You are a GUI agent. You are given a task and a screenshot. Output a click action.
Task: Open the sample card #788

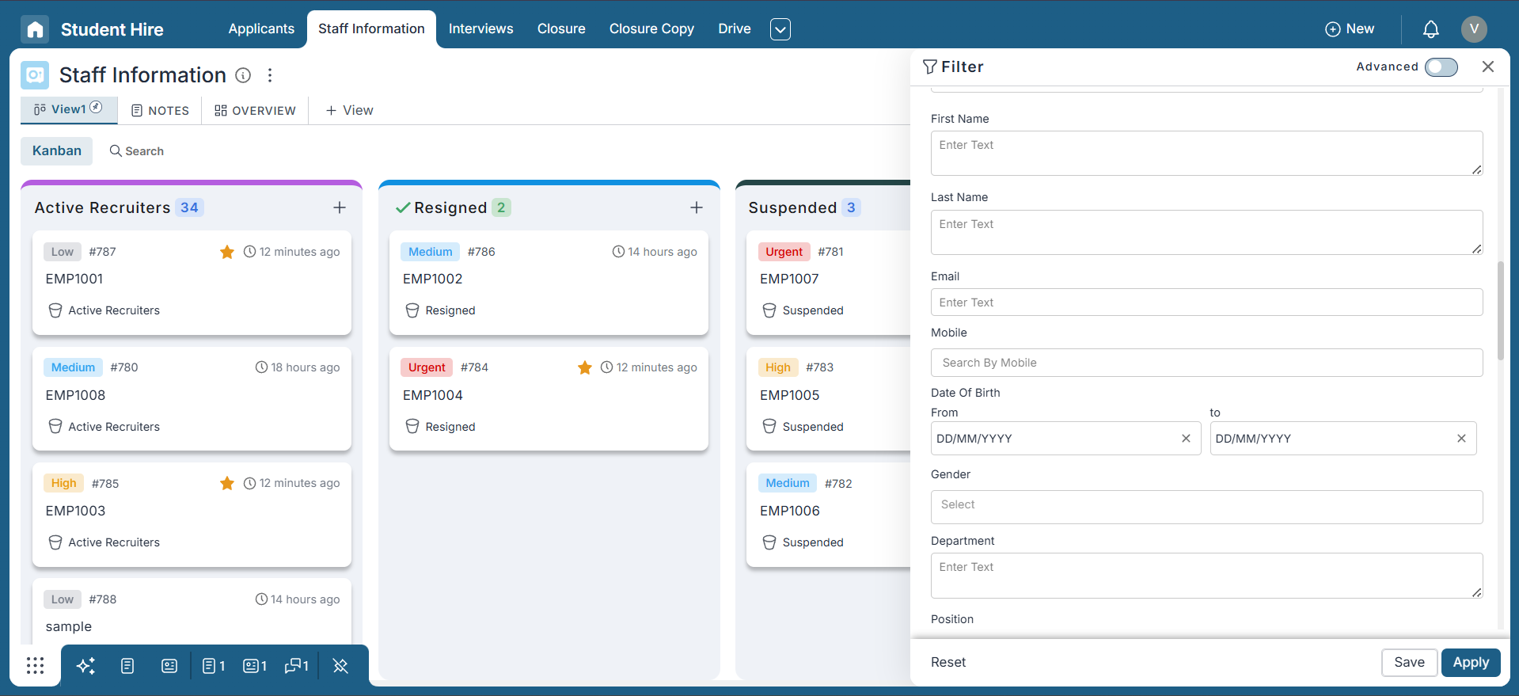pos(192,611)
